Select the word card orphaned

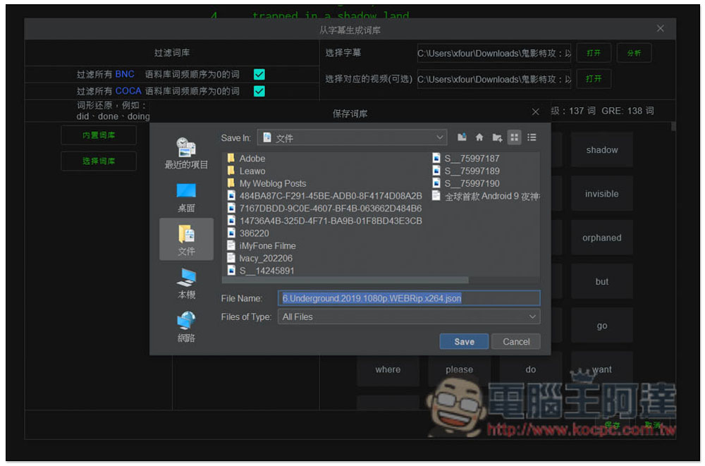pyautogui.click(x=601, y=238)
